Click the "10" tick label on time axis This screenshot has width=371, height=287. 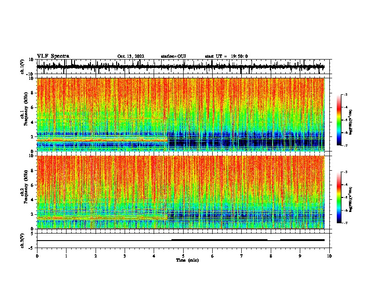click(329, 256)
